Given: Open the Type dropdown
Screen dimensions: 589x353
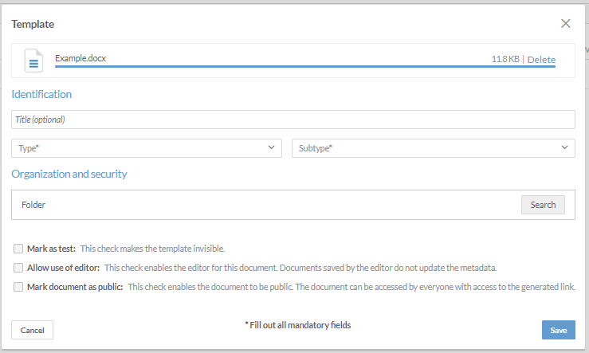Looking at the screenshot, I should 147,148.
